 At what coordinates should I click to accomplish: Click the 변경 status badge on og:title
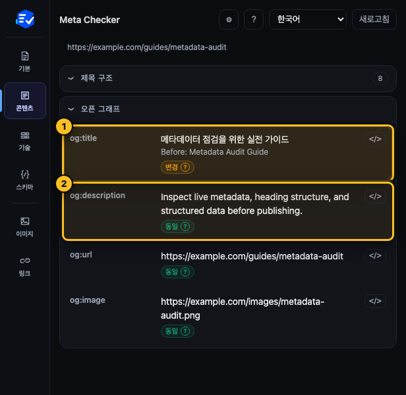point(177,167)
